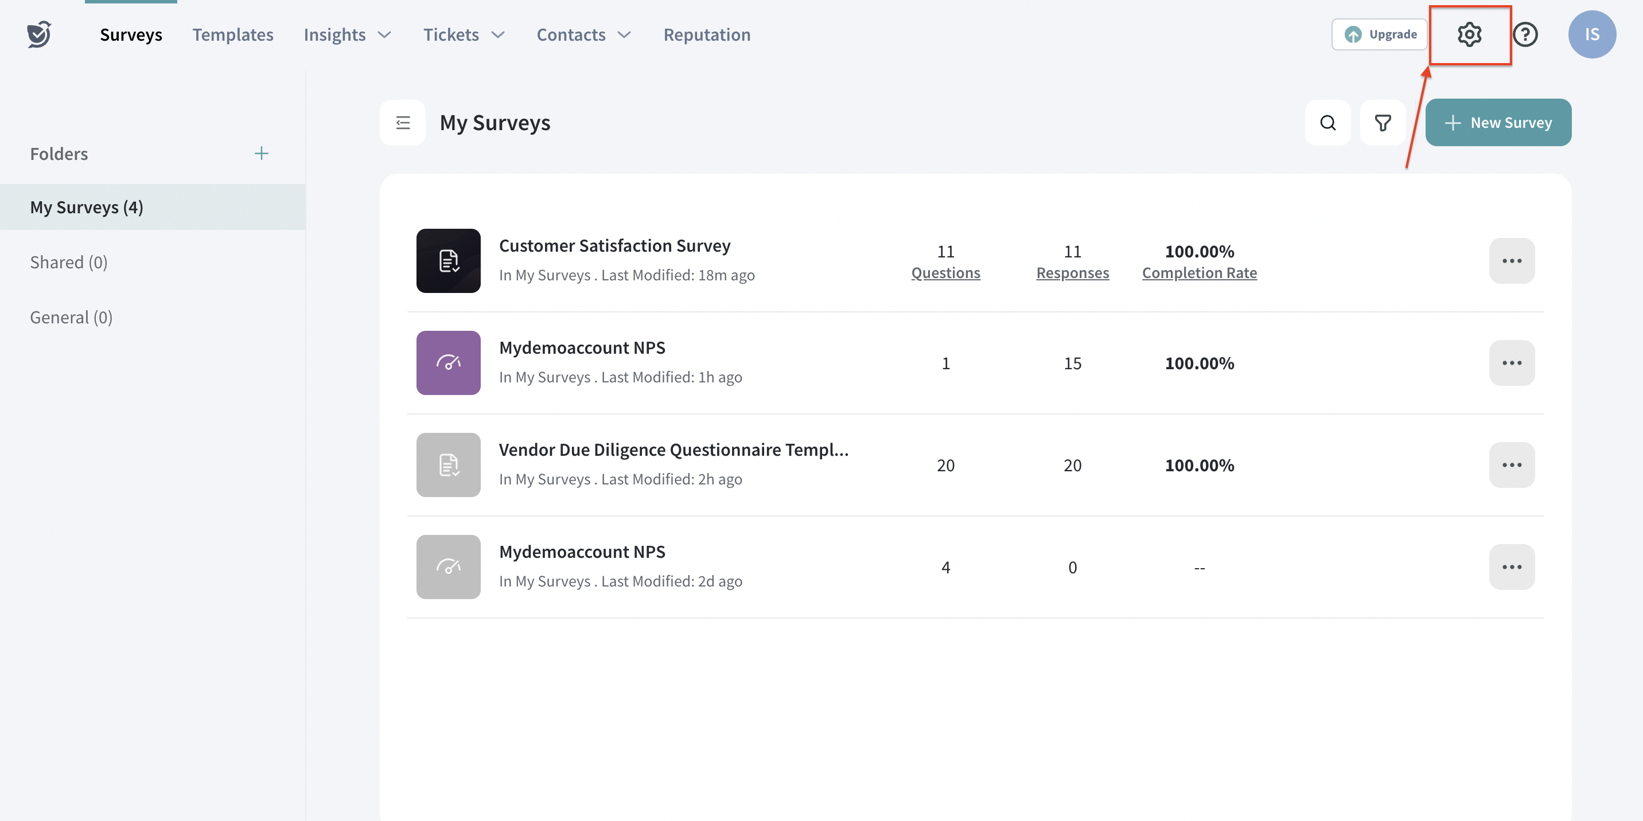Click the Upgrade button
Image resolution: width=1643 pixels, height=821 pixels.
click(x=1379, y=34)
